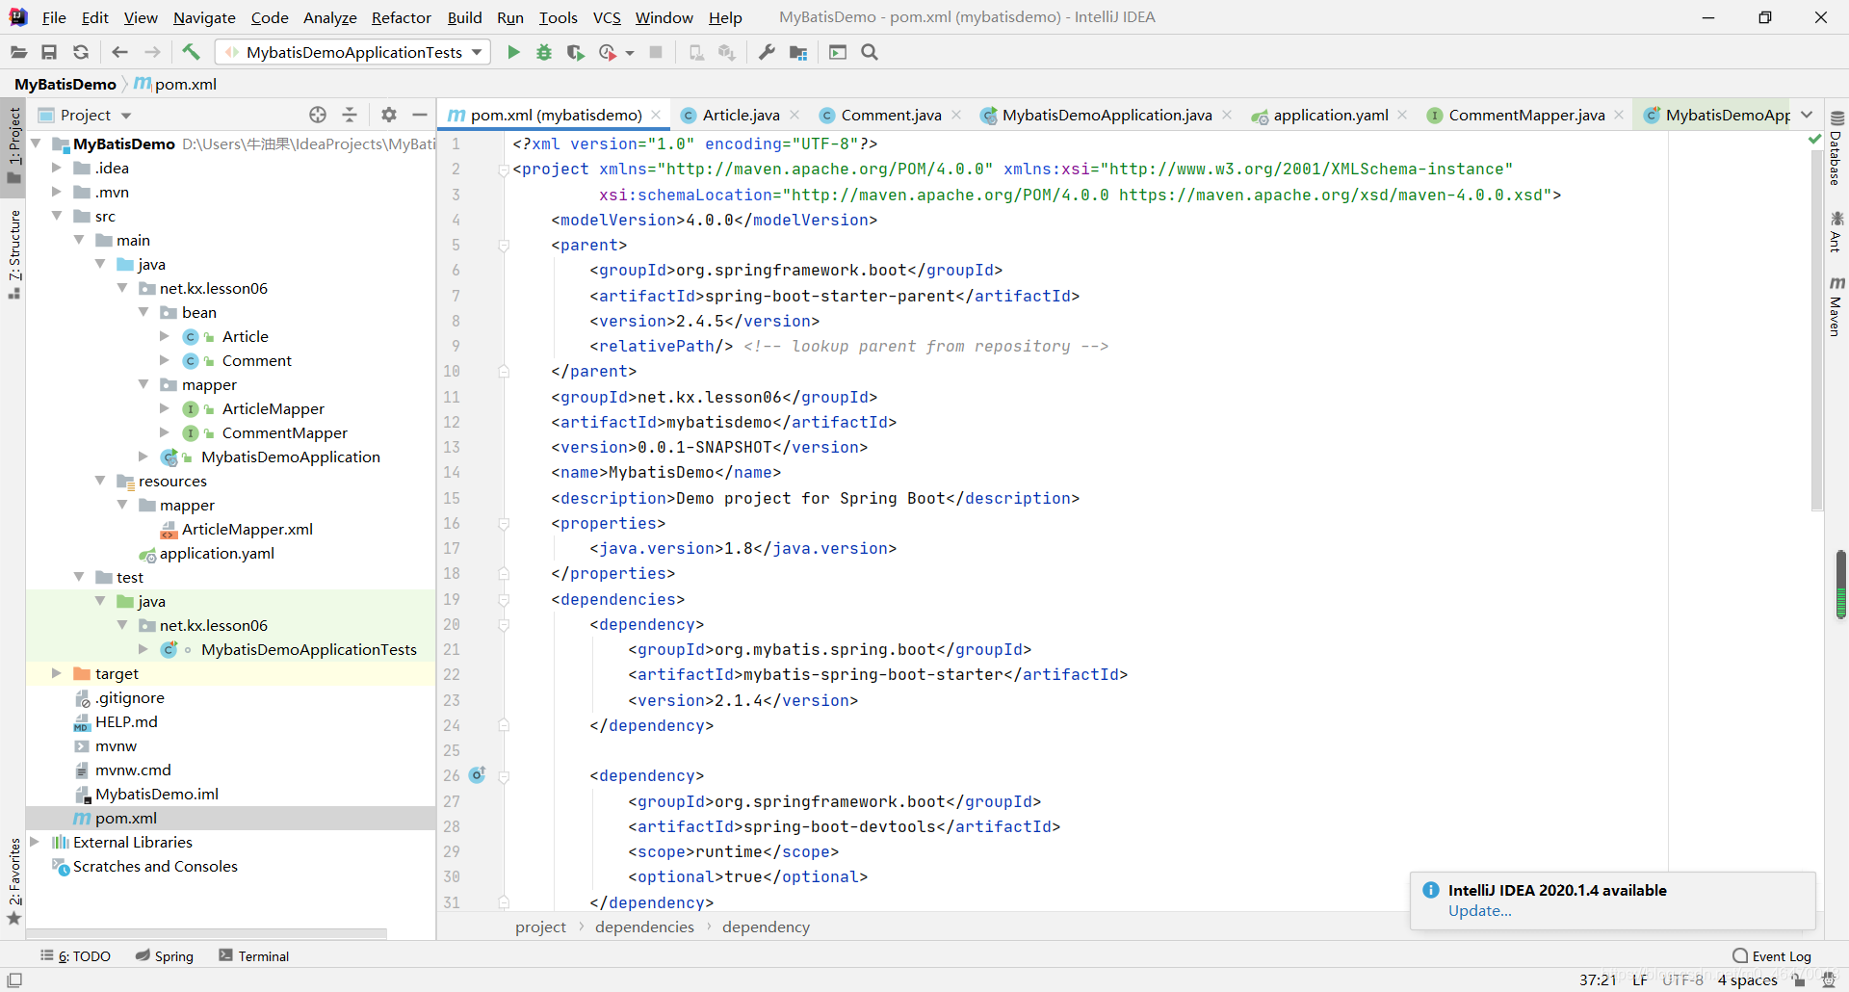Expand the .mvn folder
The width and height of the screenshot is (1849, 992).
[57, 192]
